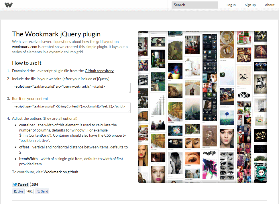This screenshot has height=204, width=279.
Task: Click the 'How to use it' heading
Action: tap(27, 63)
